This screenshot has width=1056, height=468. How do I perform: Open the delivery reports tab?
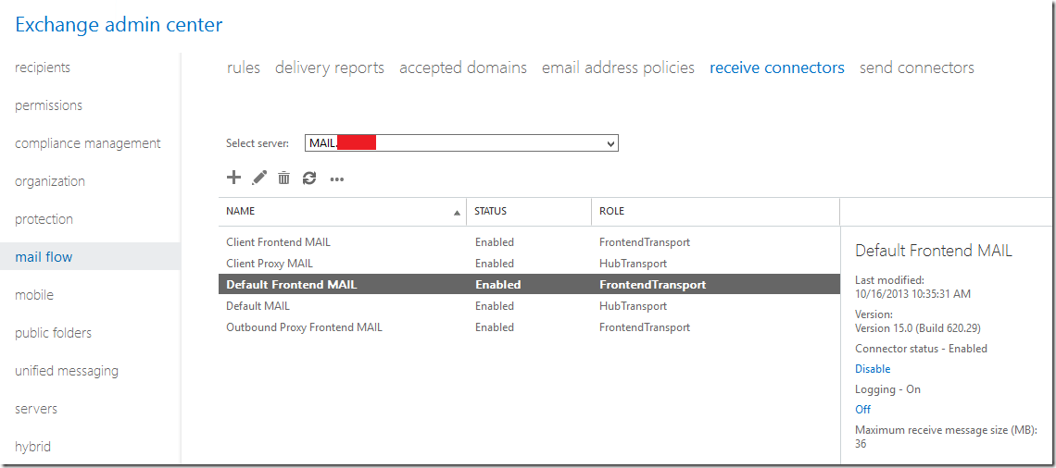coord(330,68)
